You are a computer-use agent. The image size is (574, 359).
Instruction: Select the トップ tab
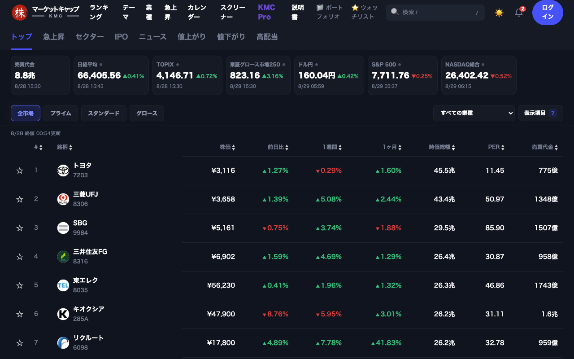pyautogui.click(x=22, y=37)
